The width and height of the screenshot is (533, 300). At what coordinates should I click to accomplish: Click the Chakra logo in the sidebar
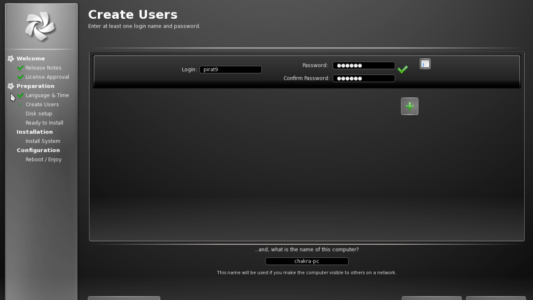[x=40, y=27]
